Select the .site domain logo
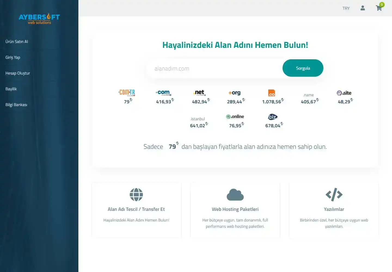Image resolution: width=392 pixels, height=272 pixels. [344, 93]
